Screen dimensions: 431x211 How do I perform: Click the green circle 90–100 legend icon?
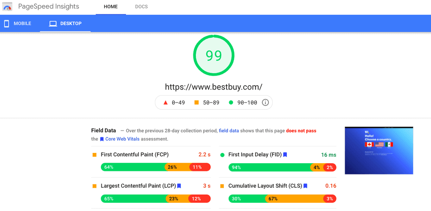pos(231,102)
